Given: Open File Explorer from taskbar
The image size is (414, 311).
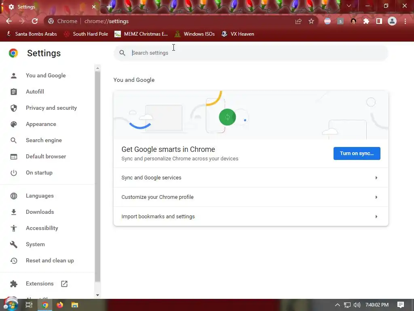Looking at the screenshot, I should [x=75, y=305].
